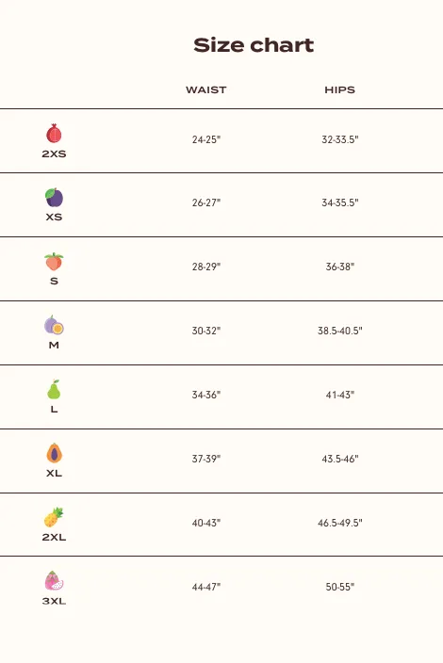This screenshot has width=443, height=663.
Task: Click the 40-43" waist value for 2XL
Action: [x=206, y=523]
